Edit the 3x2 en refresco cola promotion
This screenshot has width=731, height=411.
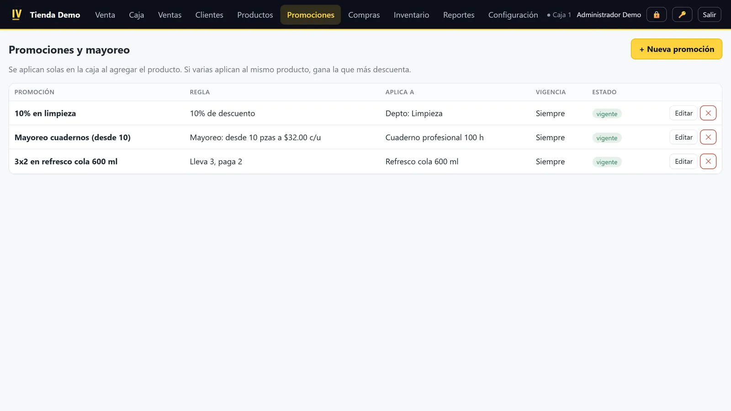coord(683,161)
